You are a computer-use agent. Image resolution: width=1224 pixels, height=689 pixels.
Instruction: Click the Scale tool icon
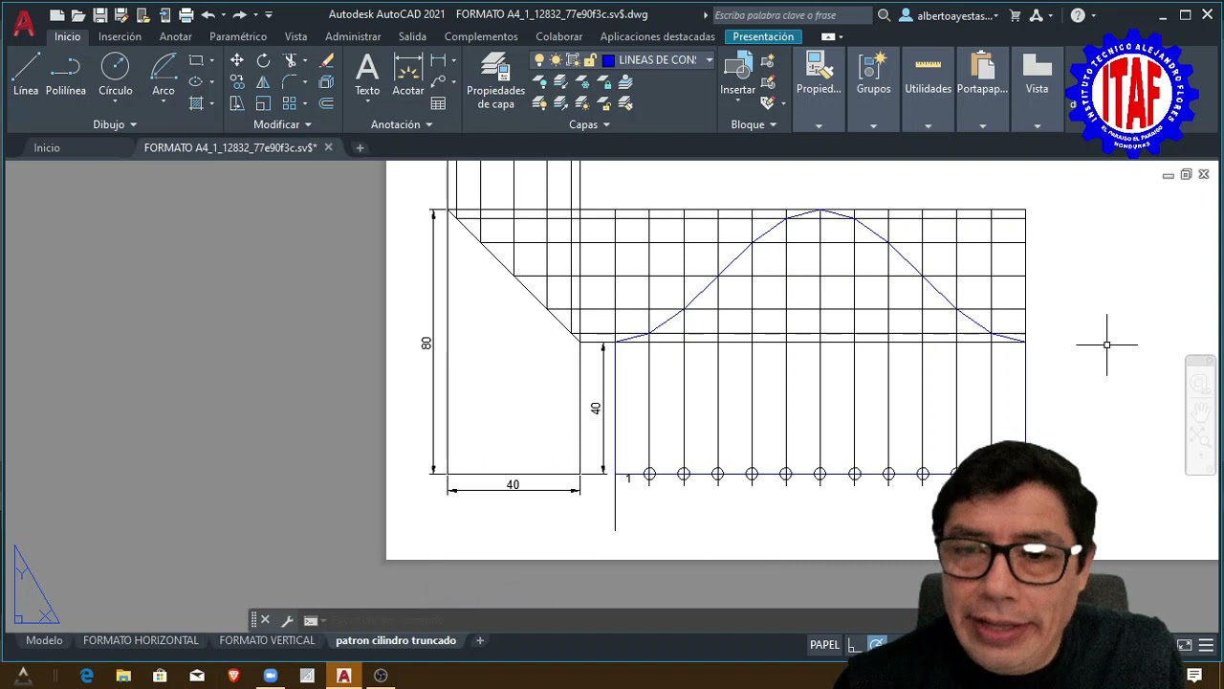coord(263,103)
